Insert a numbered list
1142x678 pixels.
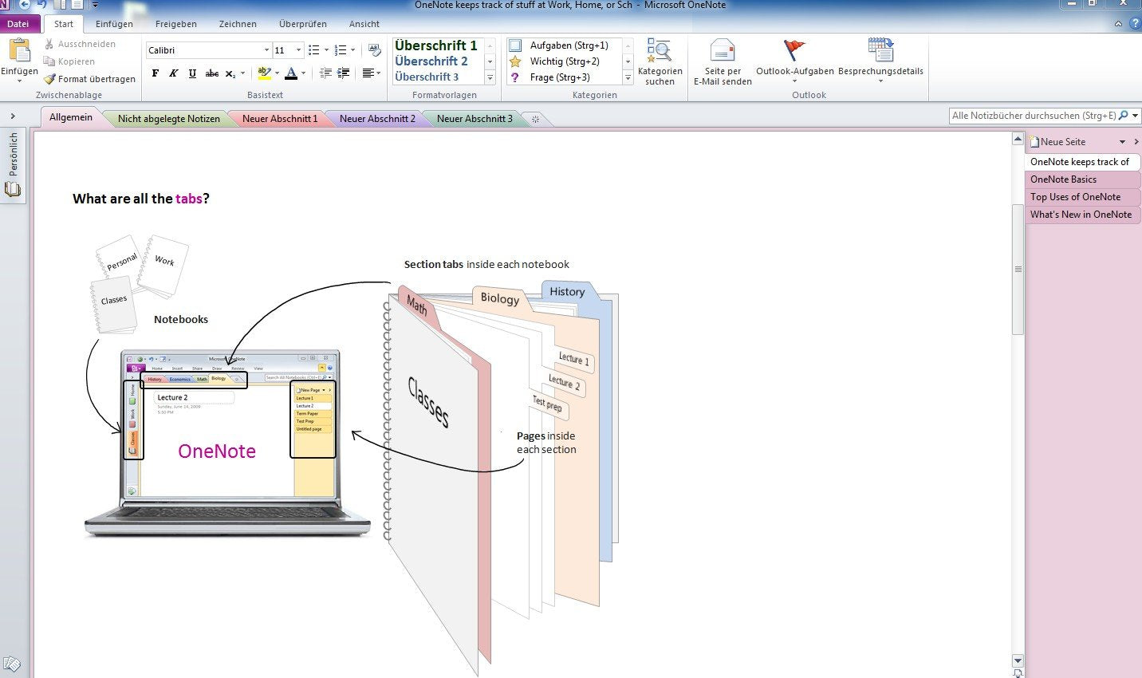coord(341,50)
